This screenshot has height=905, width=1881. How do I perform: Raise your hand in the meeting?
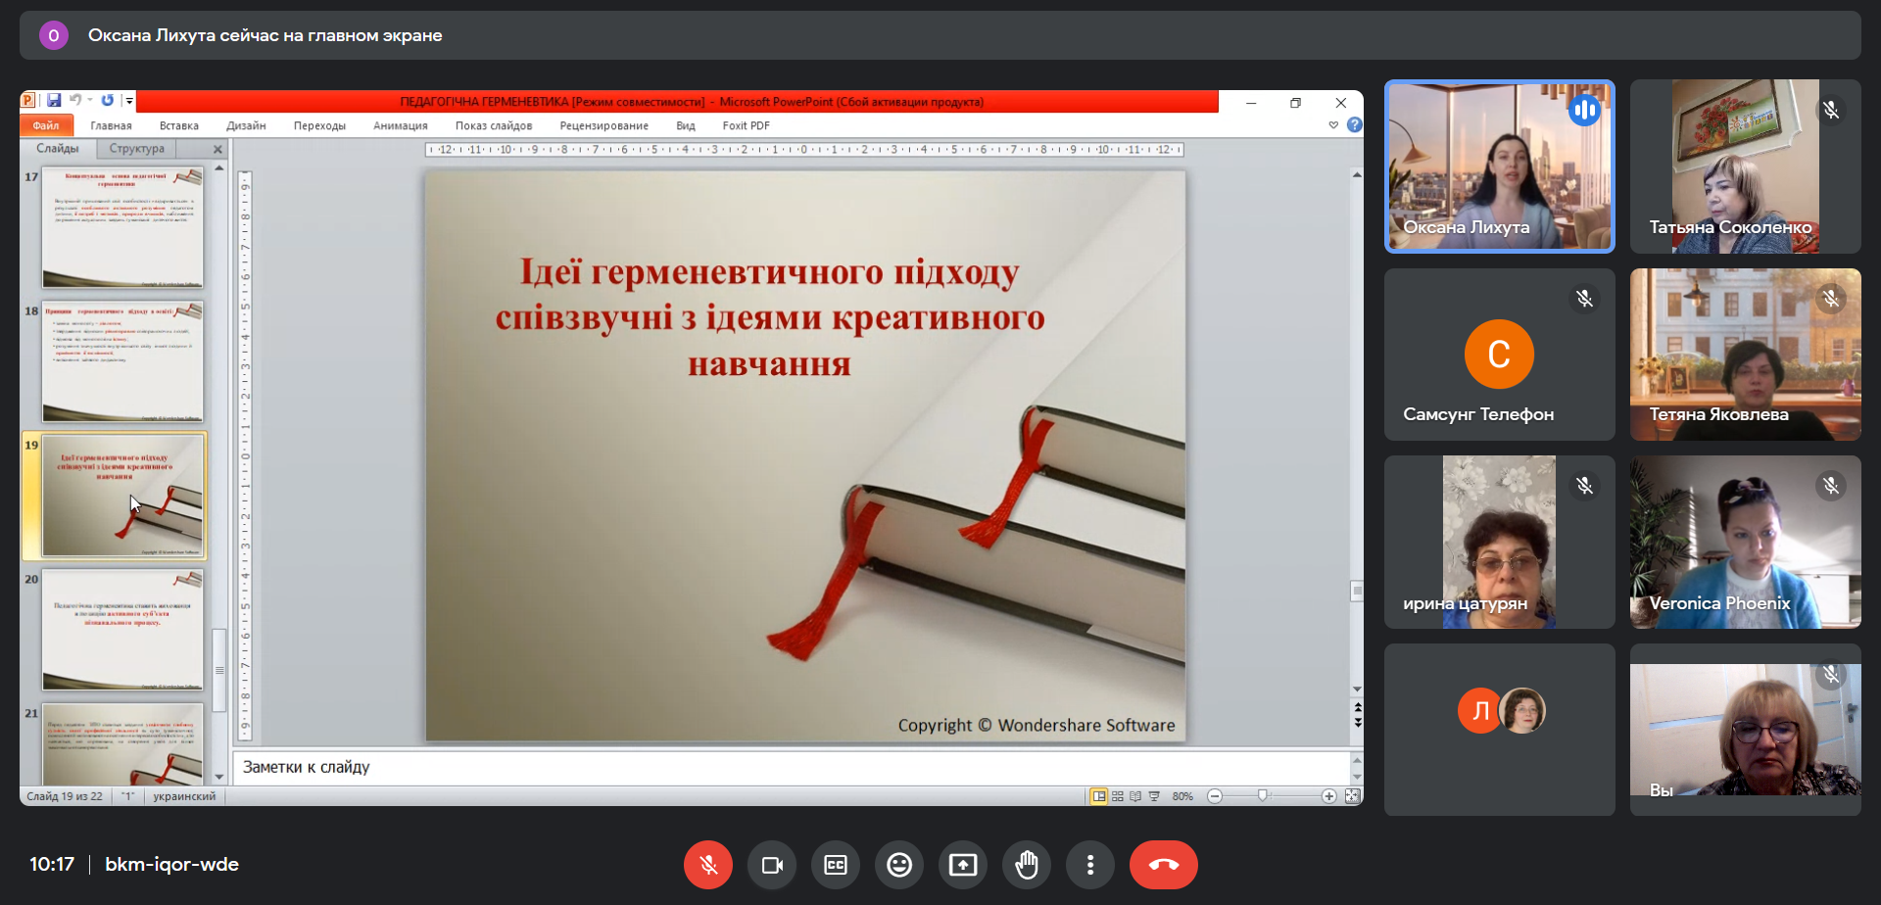tap(1027, 865)
